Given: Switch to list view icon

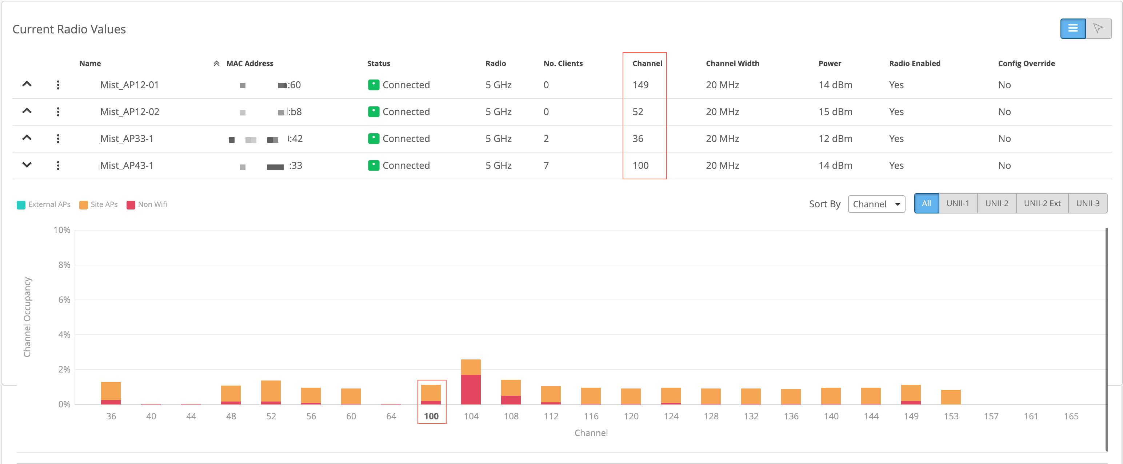Looking at the screenshot, I should 1072,29.
